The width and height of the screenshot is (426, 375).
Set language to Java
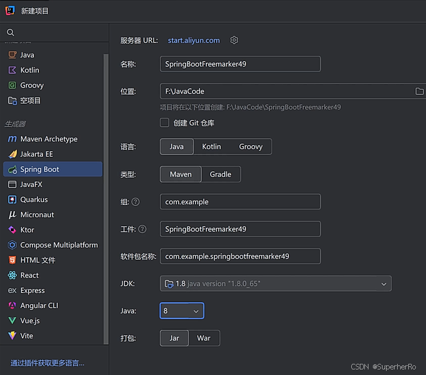[177, 146]
